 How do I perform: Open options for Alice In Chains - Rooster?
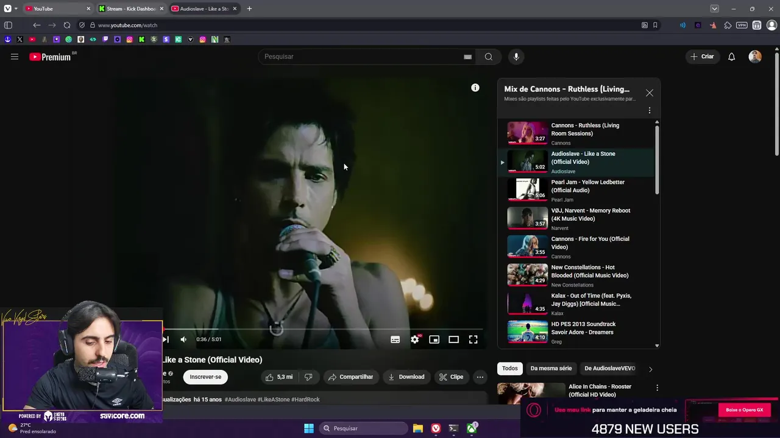[x=657, y=388]
